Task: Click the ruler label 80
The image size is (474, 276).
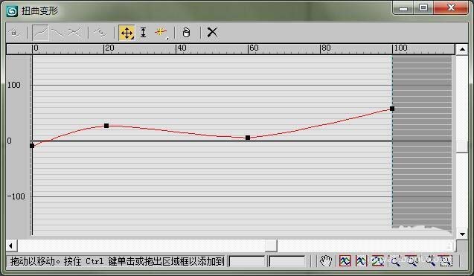Action: click(326, 48)
